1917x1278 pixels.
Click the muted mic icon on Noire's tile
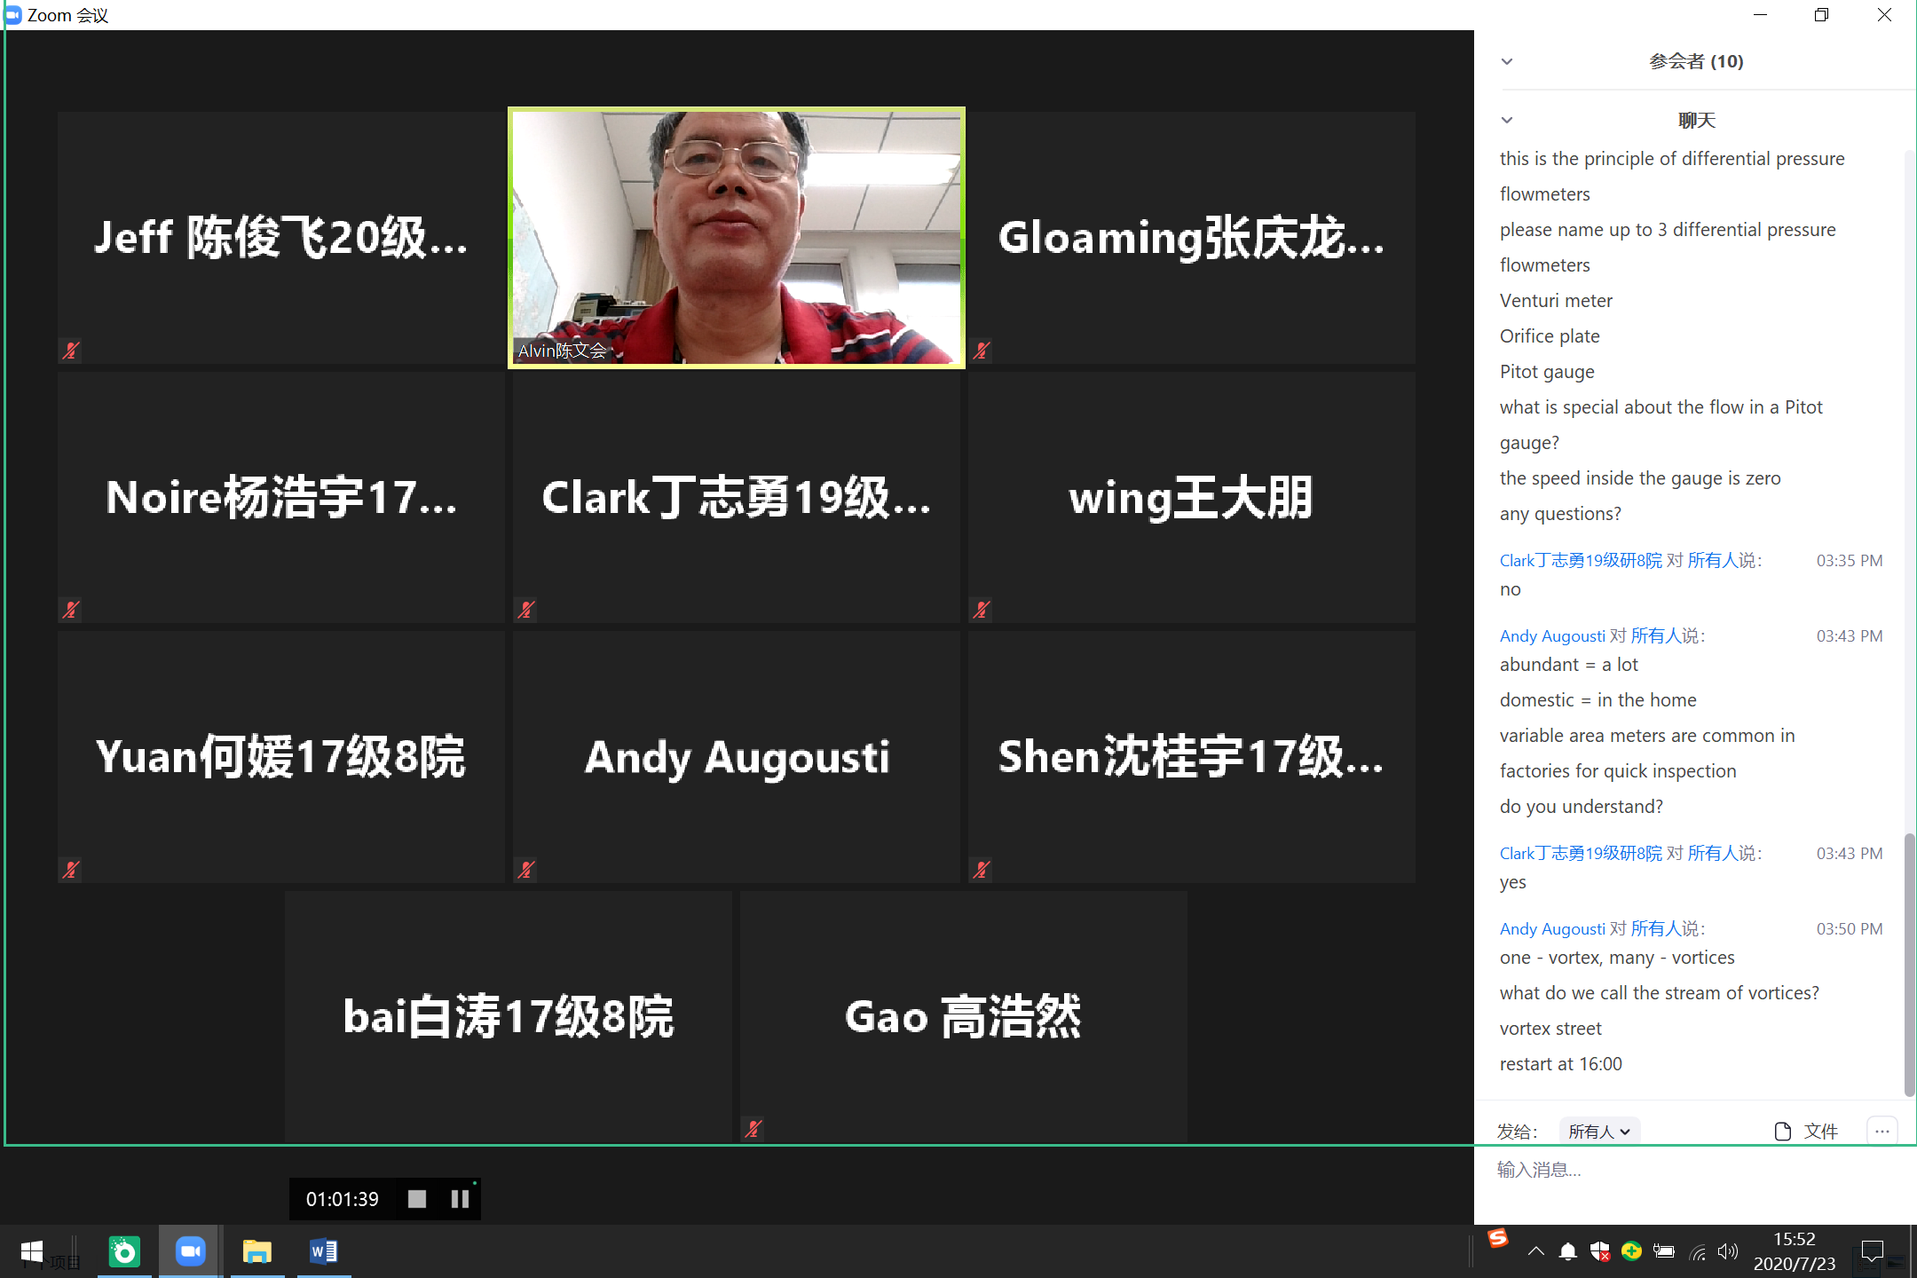click(71, 610)
